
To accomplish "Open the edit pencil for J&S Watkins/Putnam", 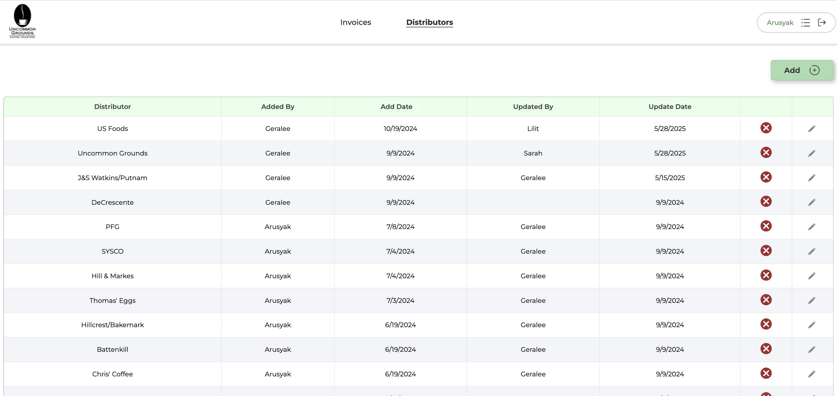I will (812, 178).
